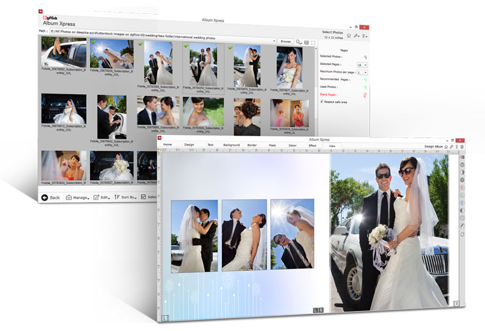Image resolution: width=485 pixels, height=331 pixels.
Task: Select the bride hairstyling thumbnail in the second row
Action: tap(247, 117)
